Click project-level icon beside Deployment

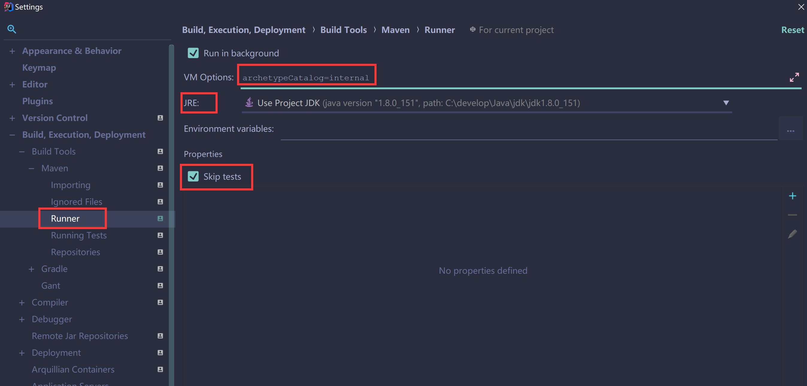tap(160, 352)
